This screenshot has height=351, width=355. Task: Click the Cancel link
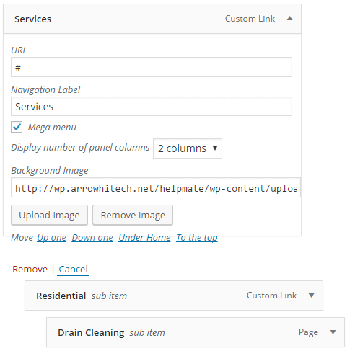click(73, 270)
